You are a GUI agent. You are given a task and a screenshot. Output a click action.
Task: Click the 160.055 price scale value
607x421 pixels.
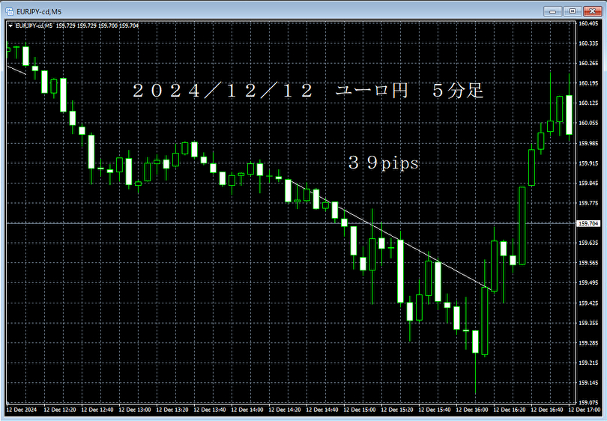[588, 123]
